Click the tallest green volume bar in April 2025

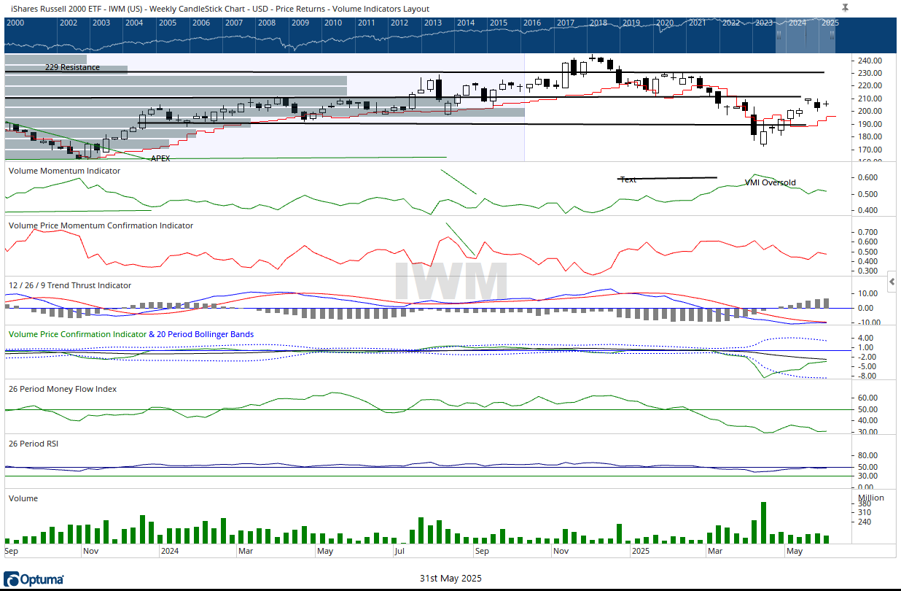(763, 522)
